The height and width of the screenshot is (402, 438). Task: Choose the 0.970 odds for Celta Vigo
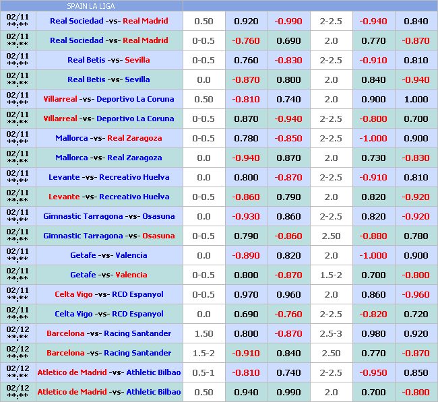pos(246,294)
